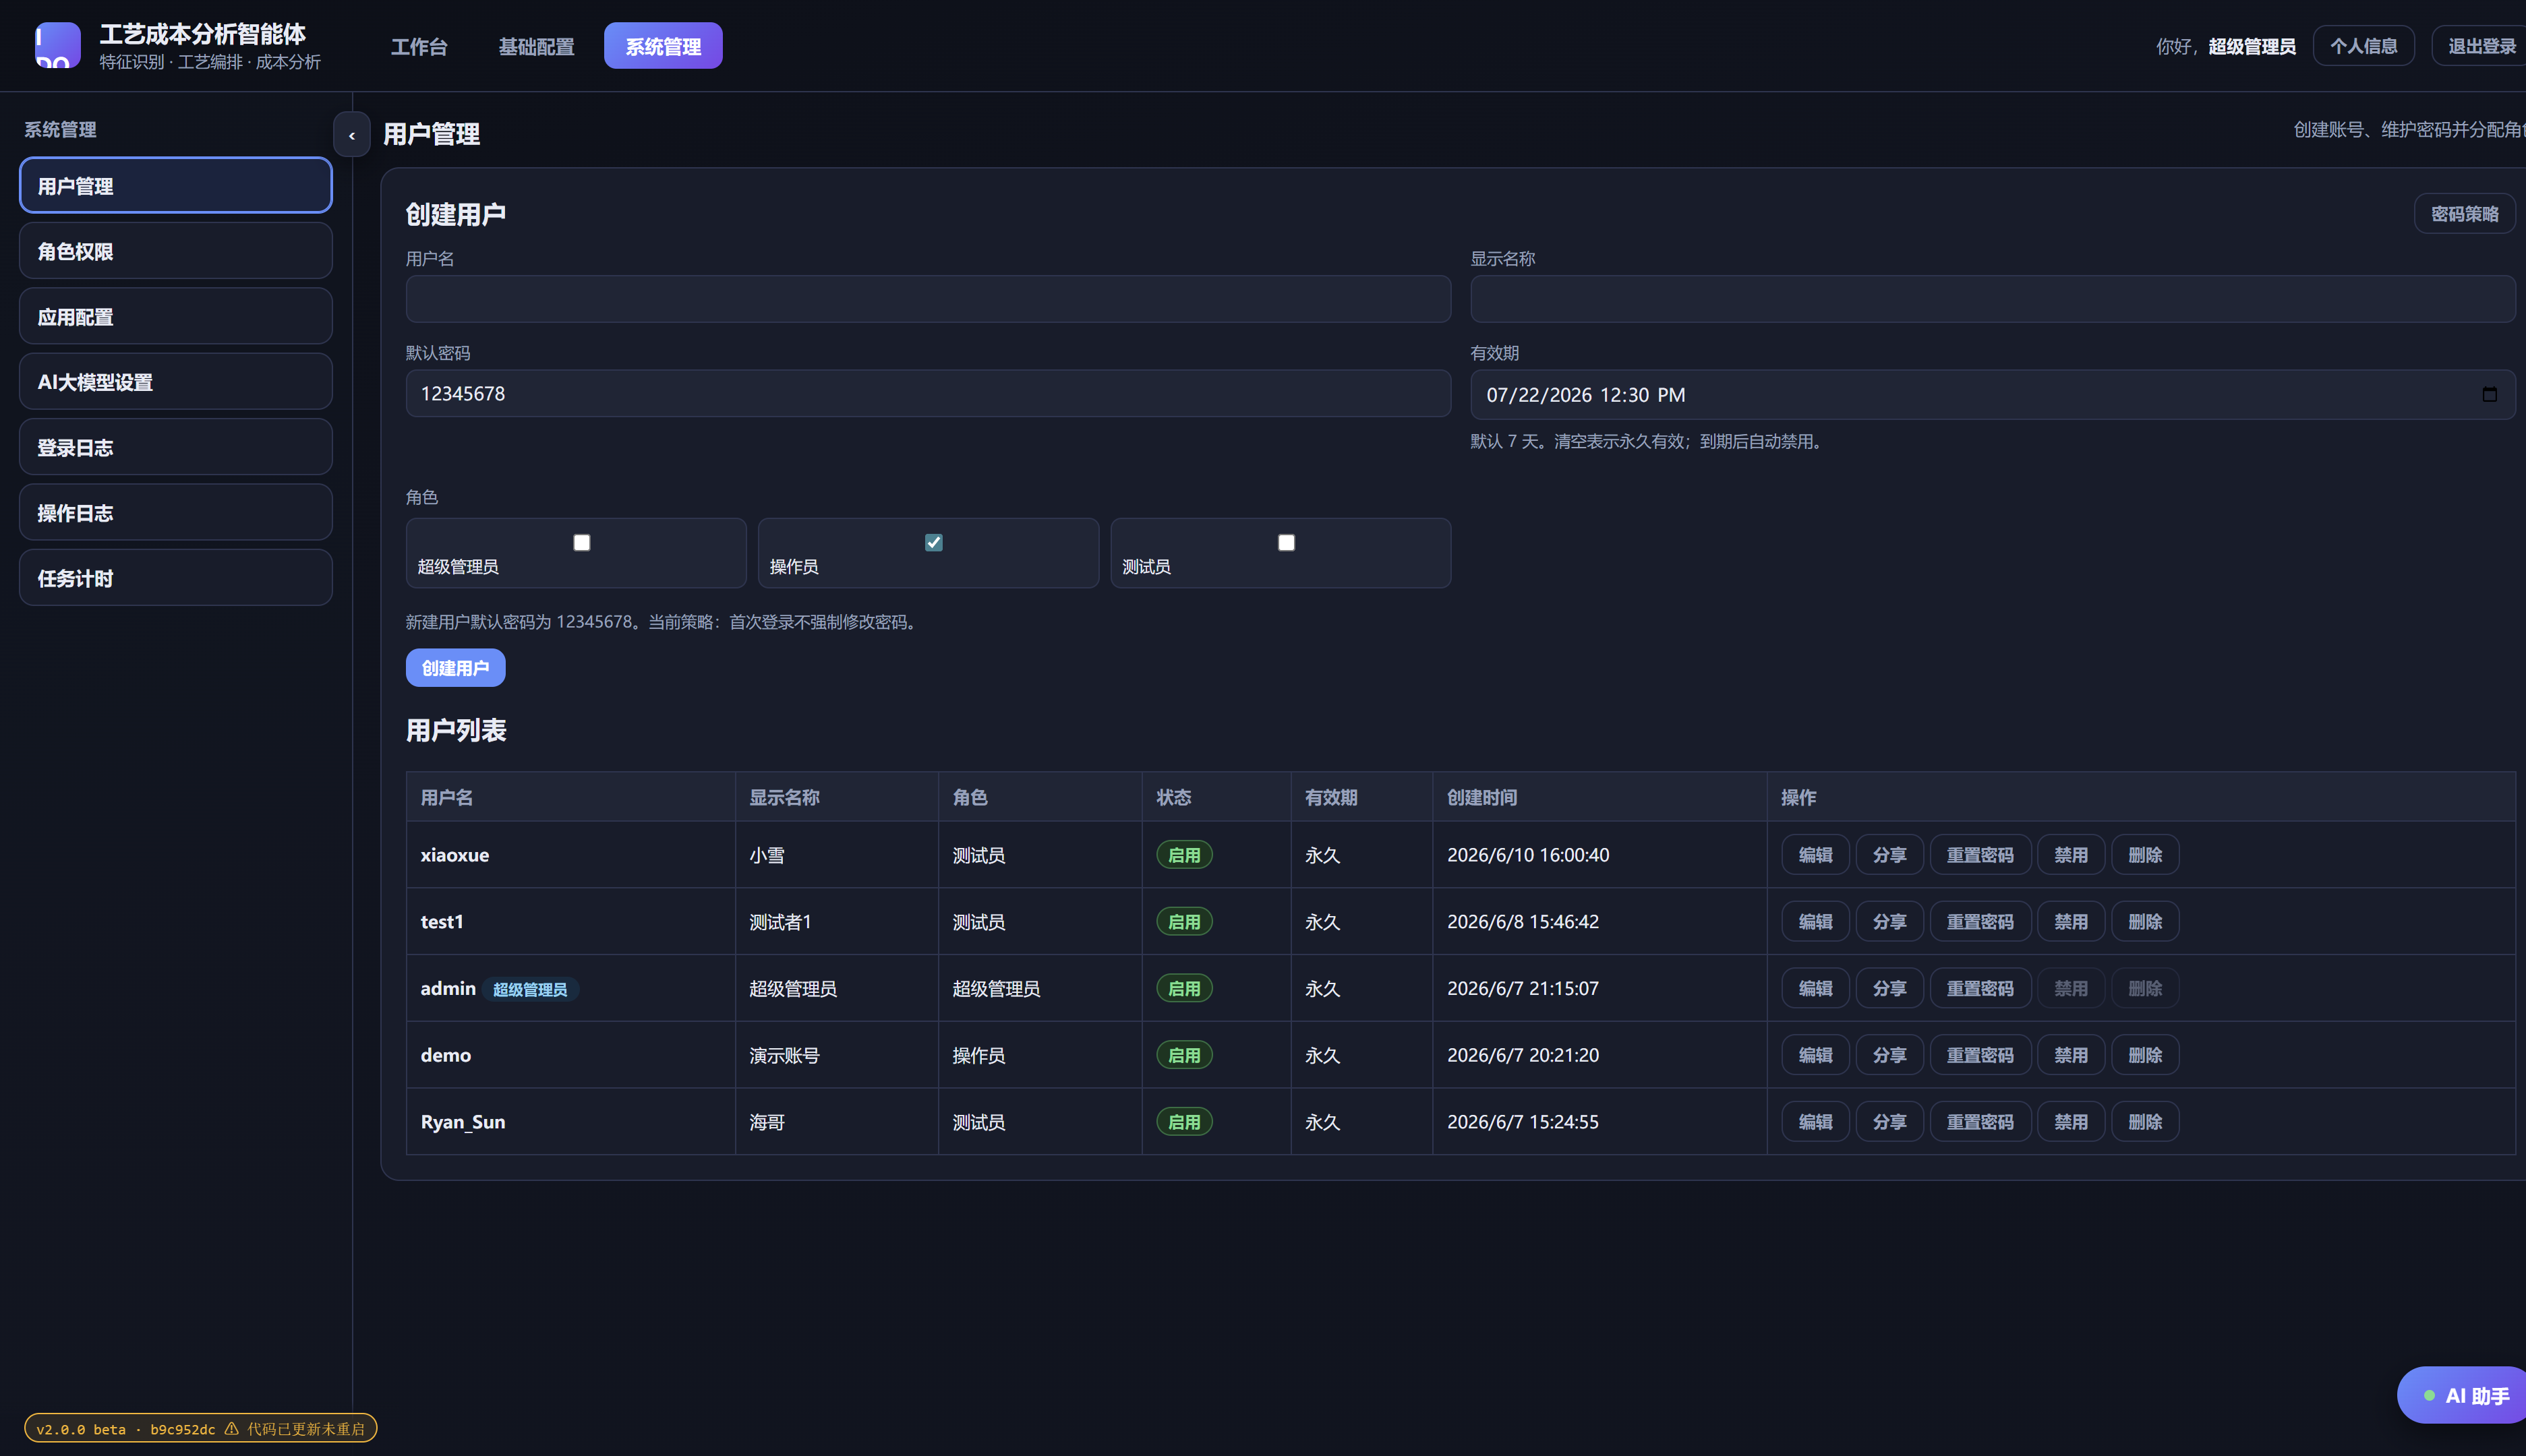Click the 默认密码 field containing 12345678
Image resolution: width=2526 pixels, height=1456 pixels.
click(929, 394)
